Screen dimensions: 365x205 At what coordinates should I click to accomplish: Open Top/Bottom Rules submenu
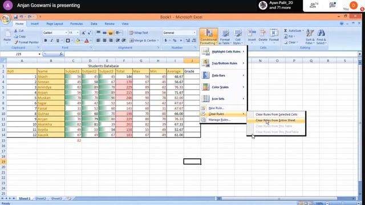tap(223, 63)
